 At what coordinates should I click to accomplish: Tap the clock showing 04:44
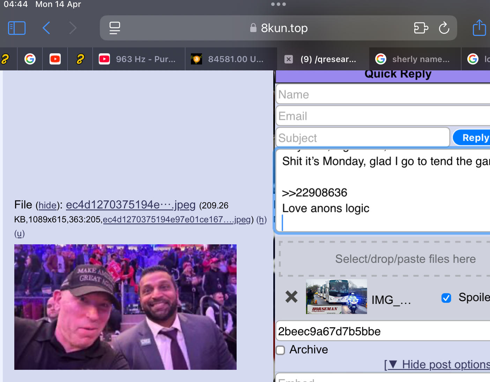(16, 4)
